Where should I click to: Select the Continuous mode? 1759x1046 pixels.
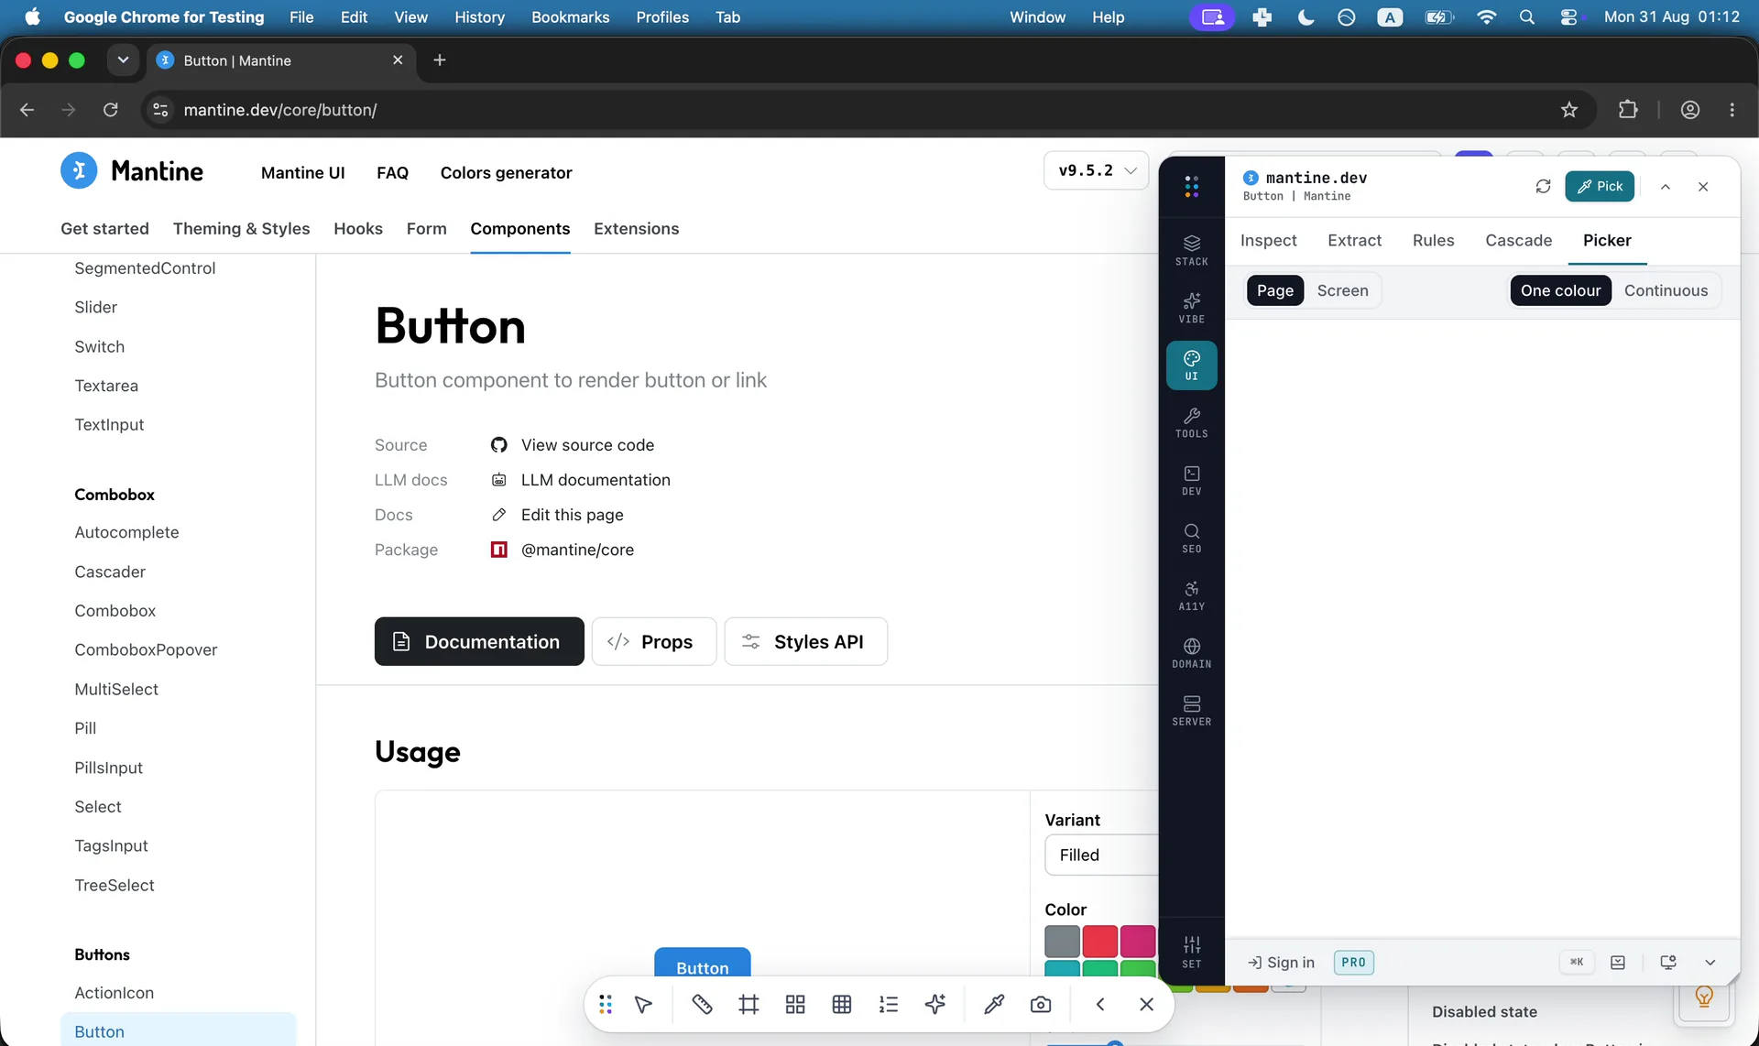click(1666, 290)
